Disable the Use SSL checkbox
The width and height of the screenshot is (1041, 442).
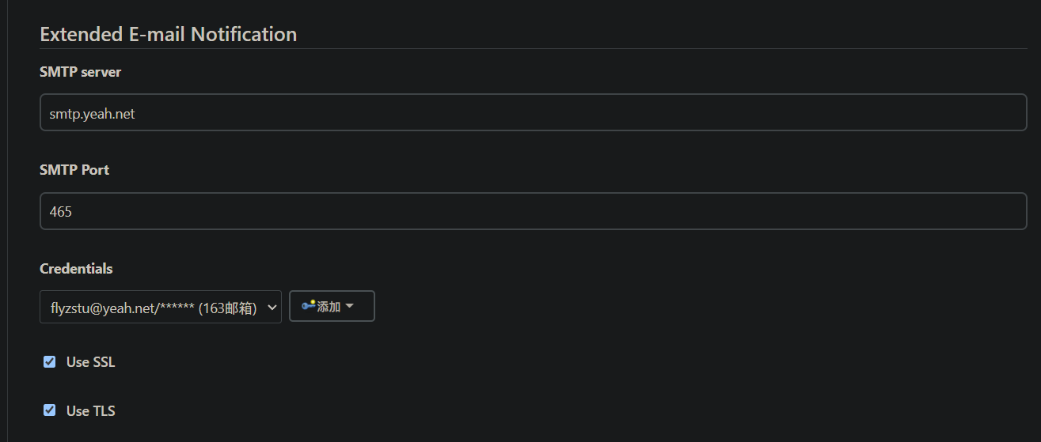tap(50, 362)
